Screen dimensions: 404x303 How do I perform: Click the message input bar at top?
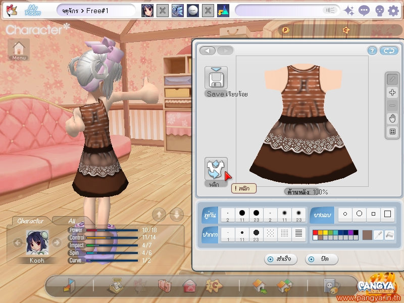click(287, 11)
